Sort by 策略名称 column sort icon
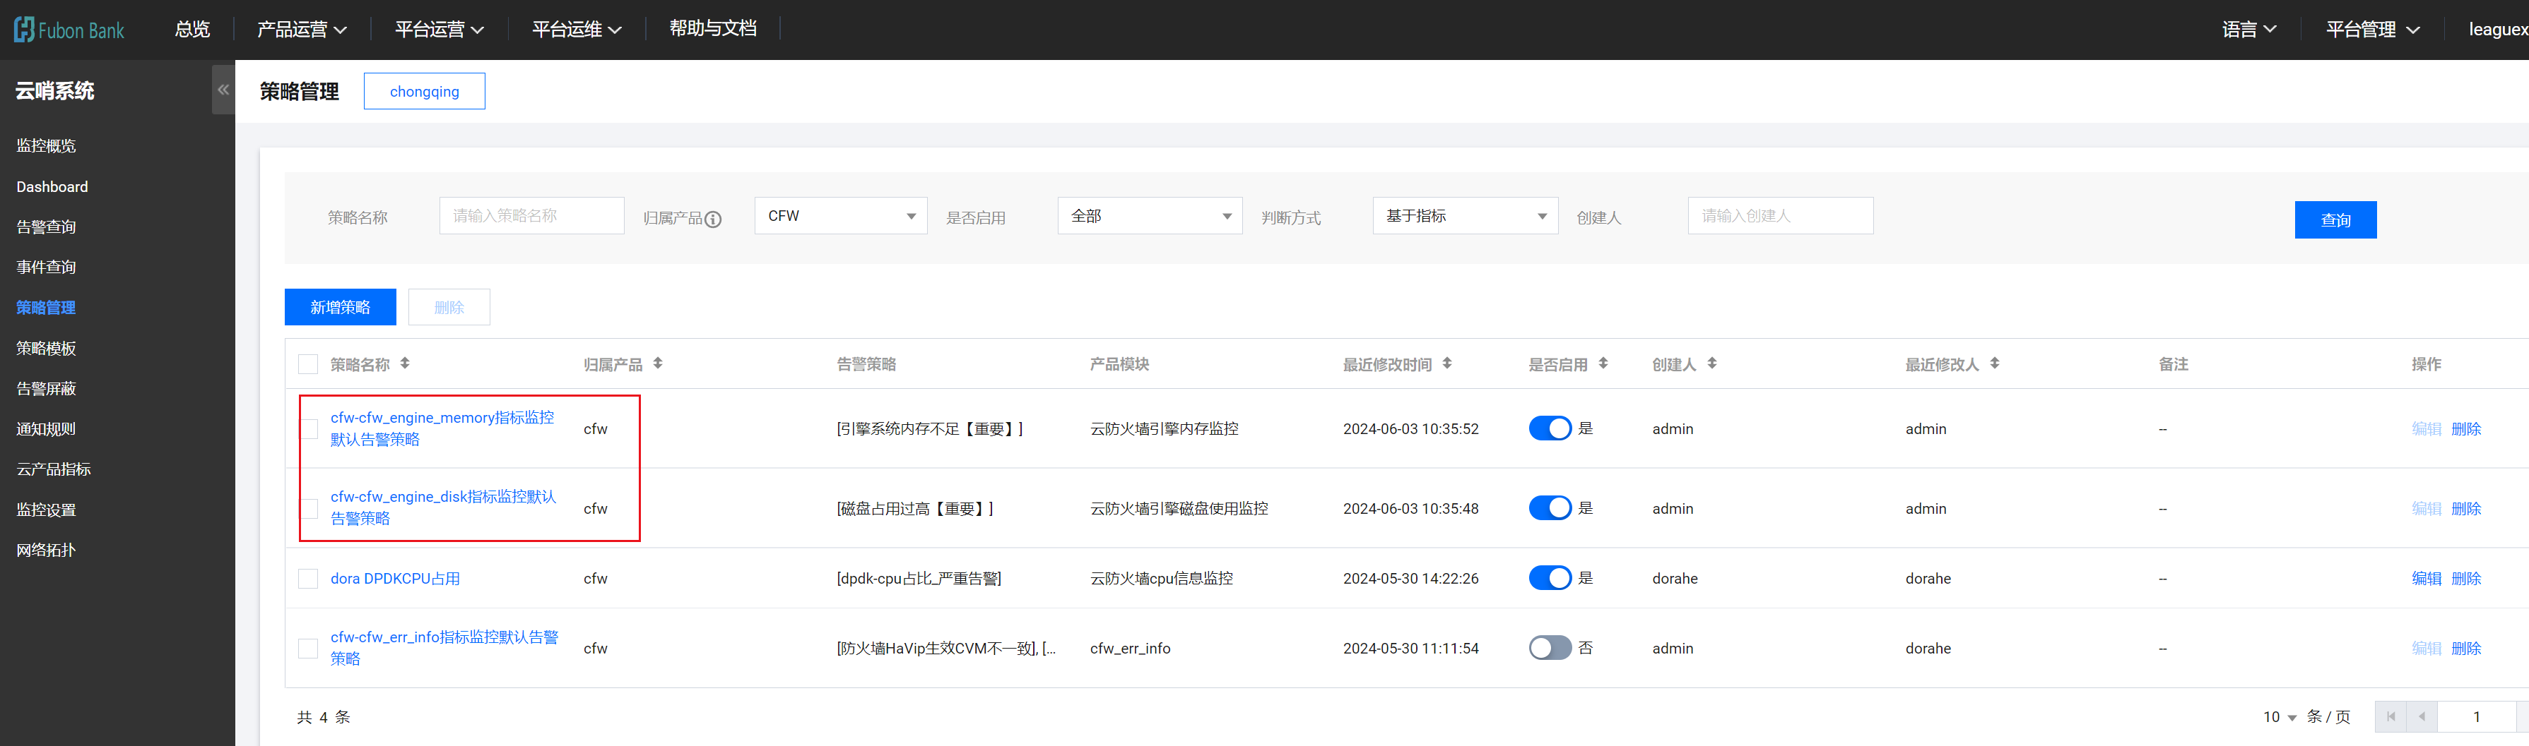The height and width of the screenshot is (746, 2529). click(404, 363)
